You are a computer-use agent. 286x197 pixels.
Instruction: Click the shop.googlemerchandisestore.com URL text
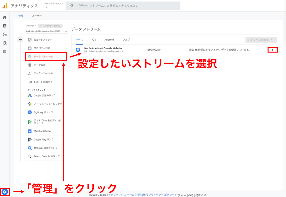(x=104, y=51)
